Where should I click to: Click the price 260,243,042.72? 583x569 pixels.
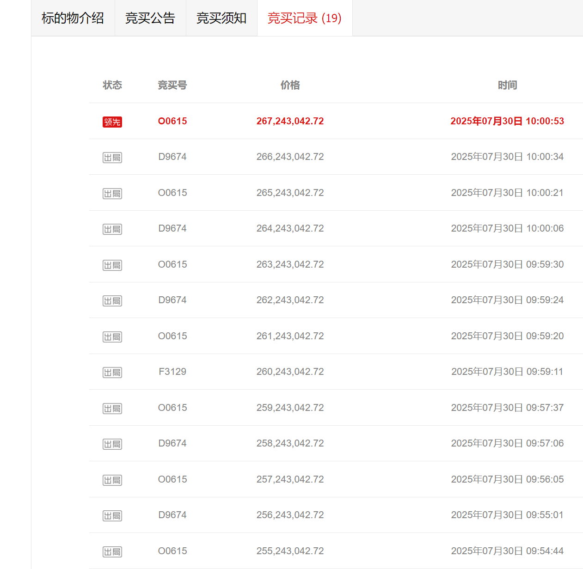(290, 372)
